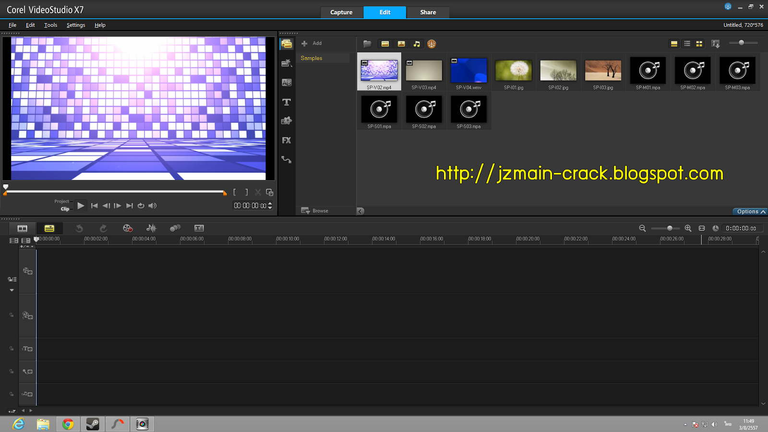Jump to the clip's End

(x=129, y=205)
